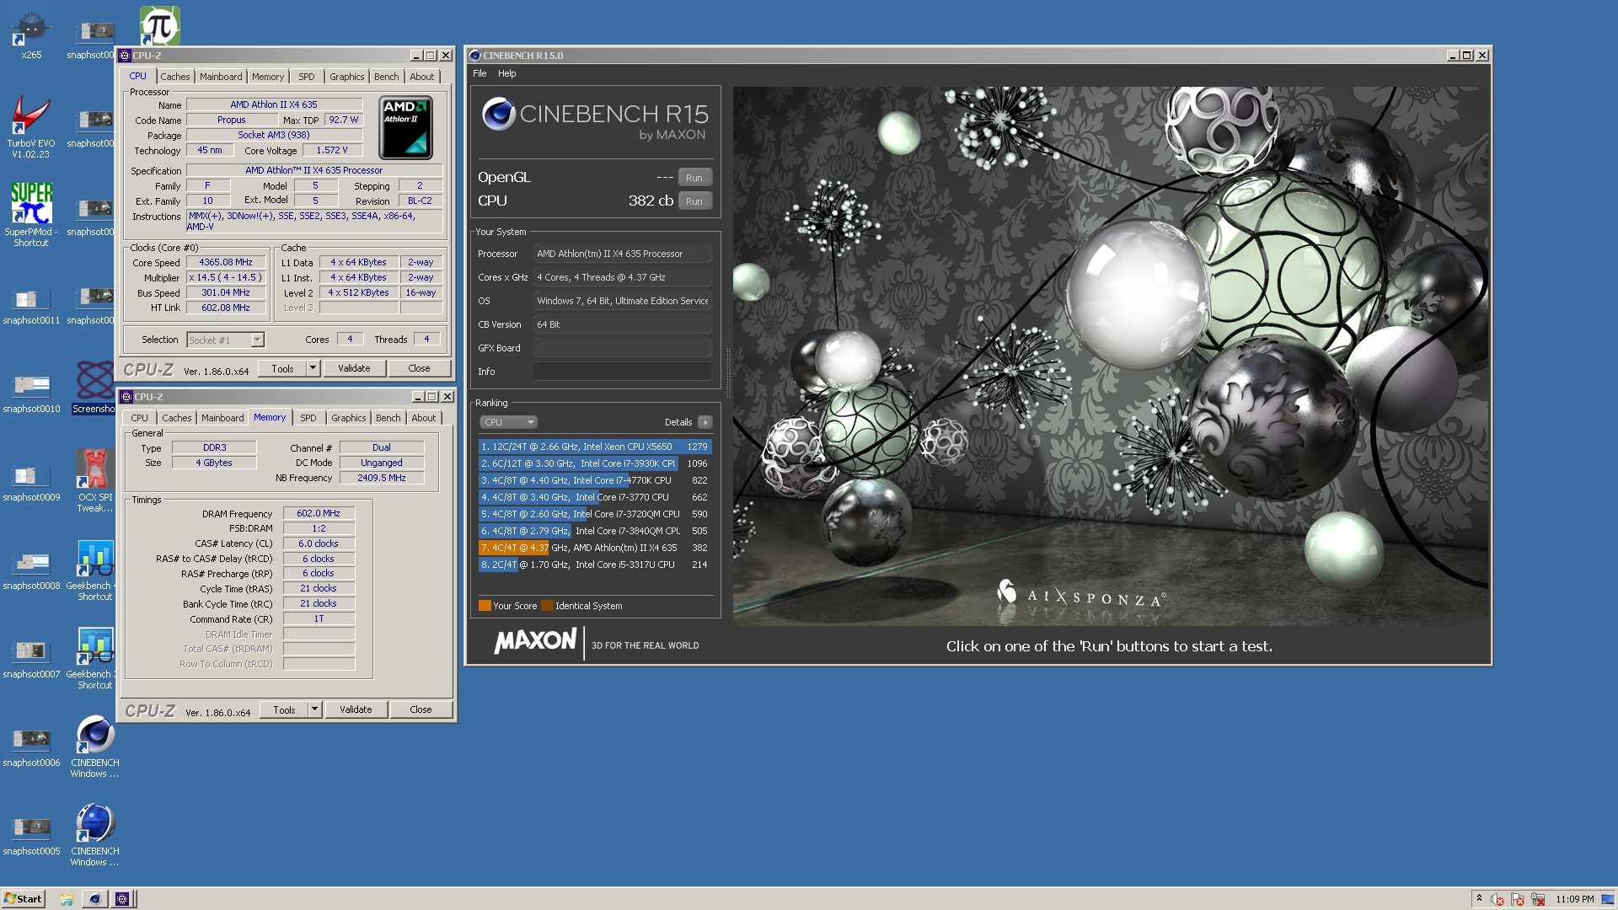This screenshot has height=910, width=1618.
Task: Click the Show Desktop button beside the clock
Action: click(1608, 899)
